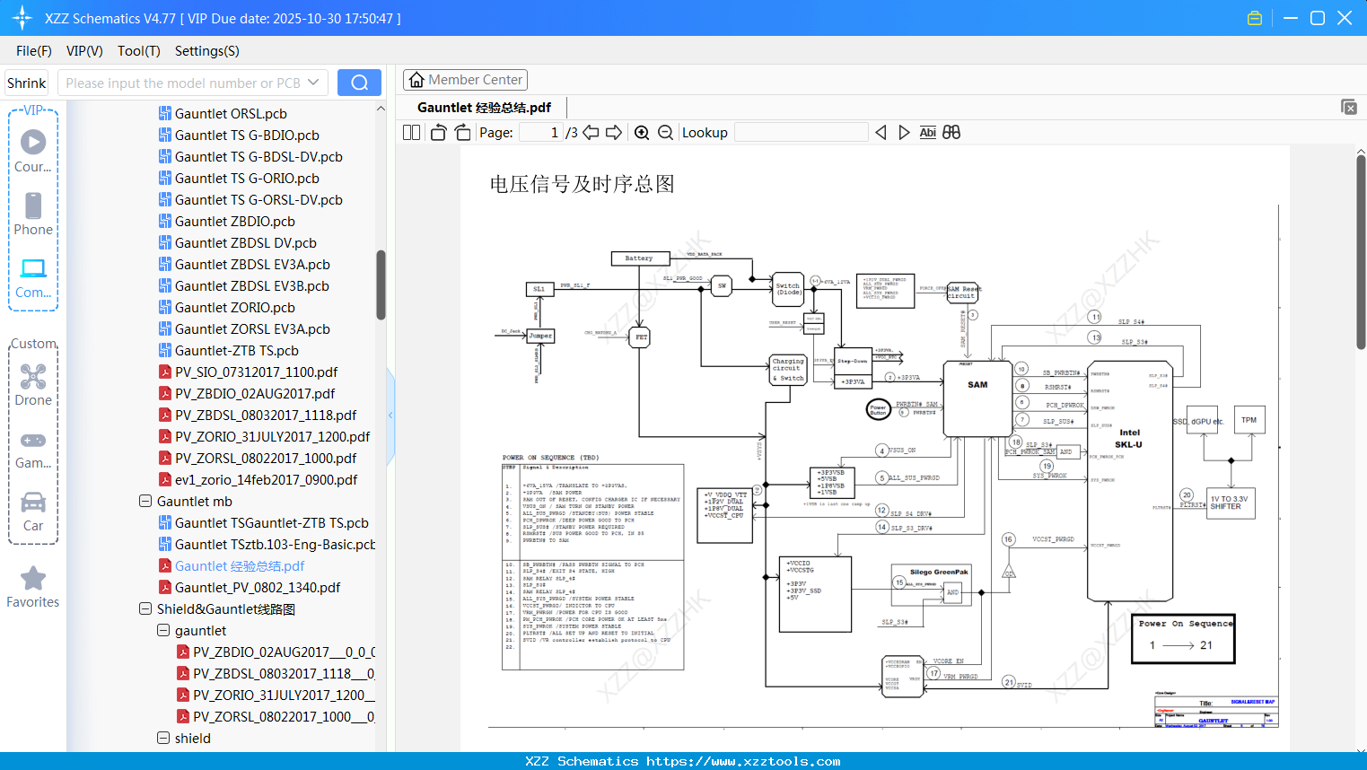Zoom in the PDF
Viewport: 1367px width, 770px height.
coord(642,132)
